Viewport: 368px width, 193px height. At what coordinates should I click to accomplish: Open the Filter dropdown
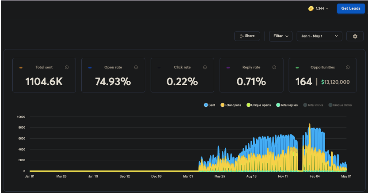pos(281,36)
